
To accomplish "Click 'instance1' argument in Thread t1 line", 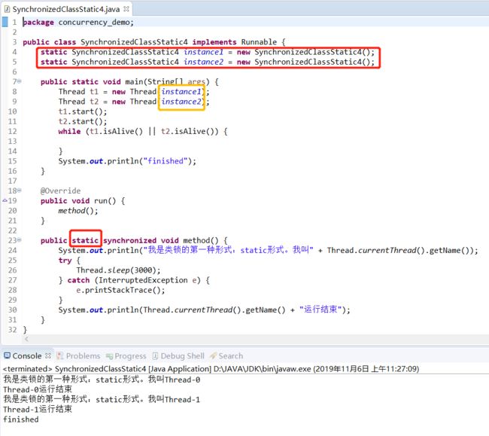I will click(181, 91).
